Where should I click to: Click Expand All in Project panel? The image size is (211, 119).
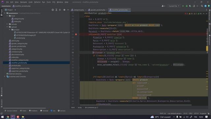pyautogui.click(x=56, y=10)
